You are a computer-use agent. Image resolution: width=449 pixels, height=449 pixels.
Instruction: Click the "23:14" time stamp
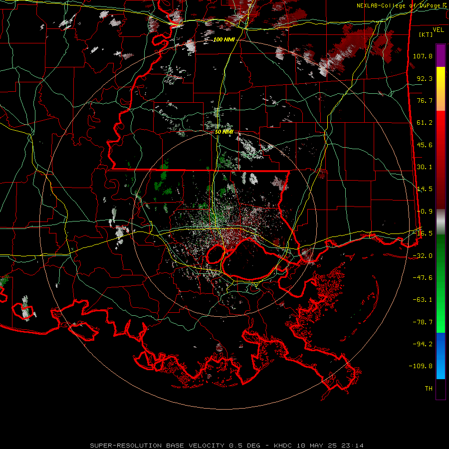[x=352, y=446]
